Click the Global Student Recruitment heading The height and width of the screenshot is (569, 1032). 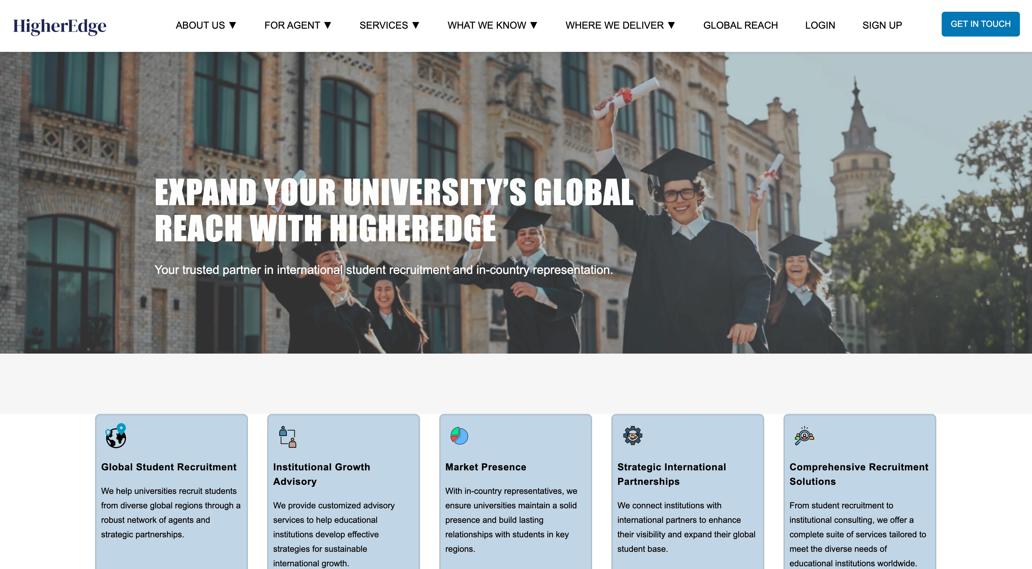[x=169, y=467]
